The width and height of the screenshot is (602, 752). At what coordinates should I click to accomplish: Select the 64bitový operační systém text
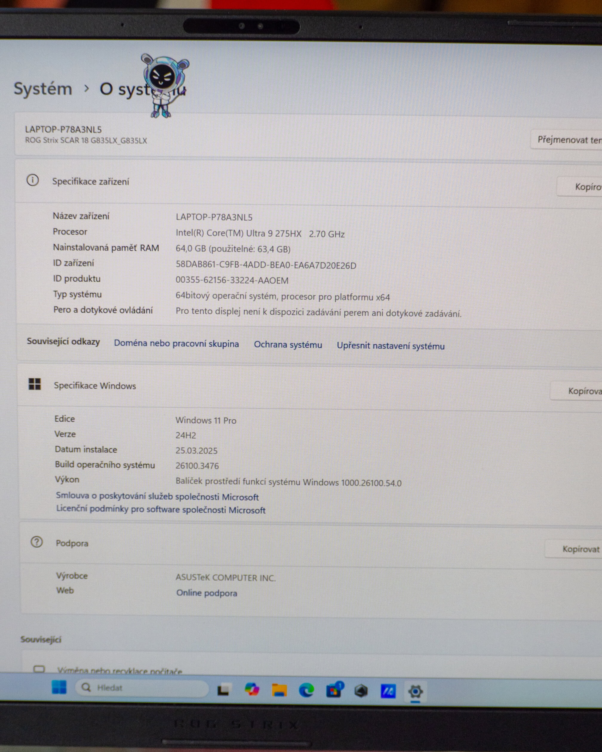pos(283,297)
